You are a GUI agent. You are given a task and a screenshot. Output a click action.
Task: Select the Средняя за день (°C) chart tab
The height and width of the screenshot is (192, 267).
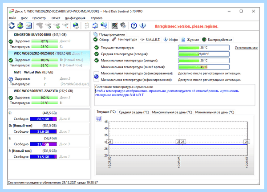pyautogui.click(x=134, y=112)
